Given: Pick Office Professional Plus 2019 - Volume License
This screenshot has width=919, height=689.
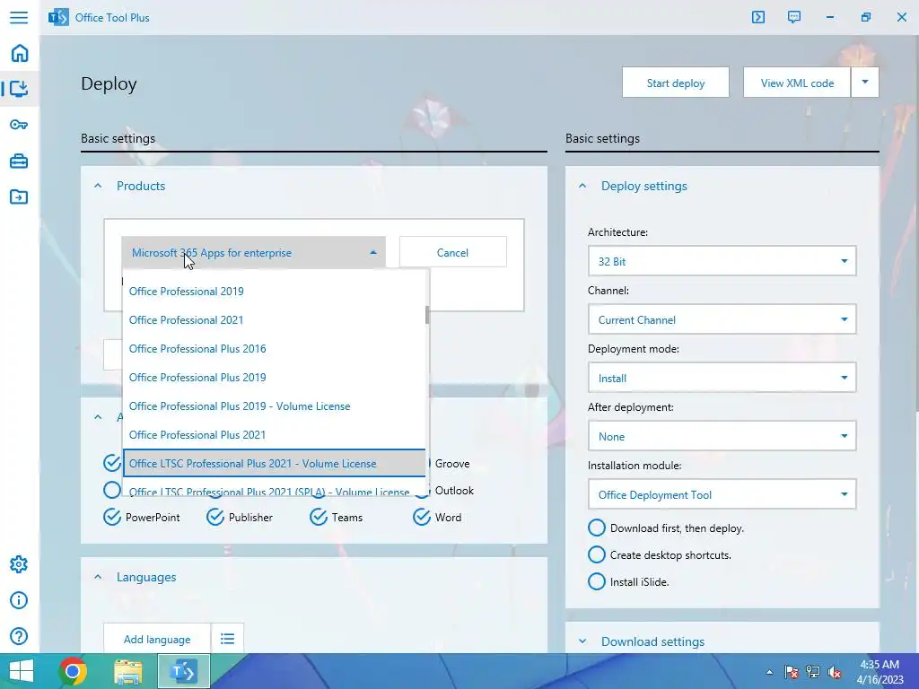Looking at the screenshot, I should tap(274, 406).
